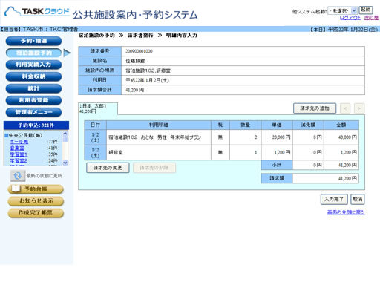Click the 学習室1 link
This screenshot has width=380, height=285.
(19, 154)
